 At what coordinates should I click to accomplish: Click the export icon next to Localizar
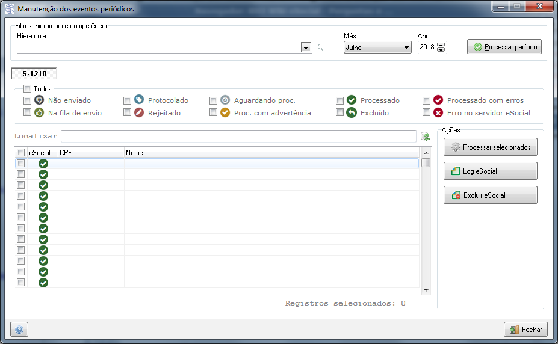(426, 137)
